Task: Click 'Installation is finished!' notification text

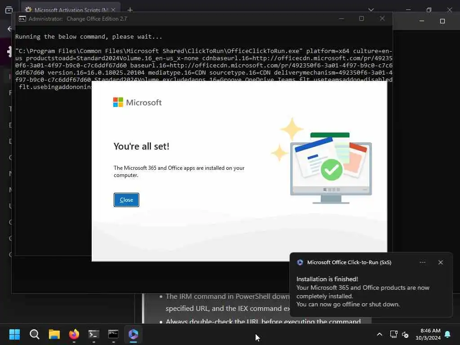Action: [327, 279]
